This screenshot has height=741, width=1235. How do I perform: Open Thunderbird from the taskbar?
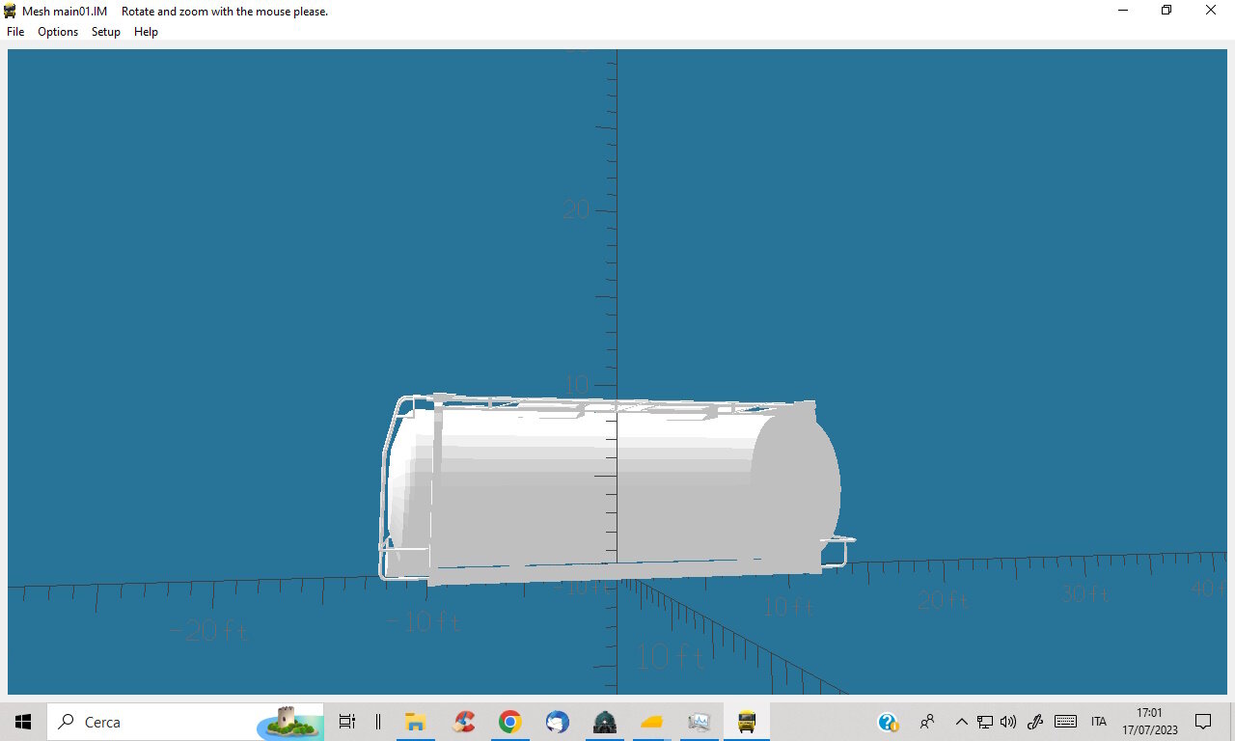(557, 722)
